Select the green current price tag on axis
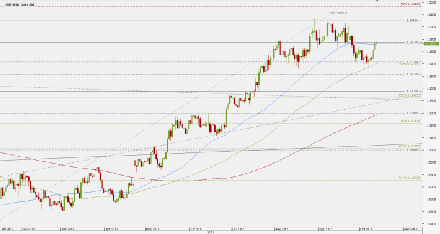This screenshot has height=234, width=440. coord(431,44)
